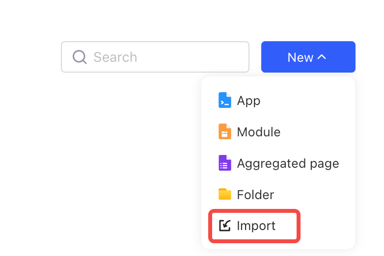Select the highlighted Import option
This screenshot has width=384, height=256.
tap(254, 226)
